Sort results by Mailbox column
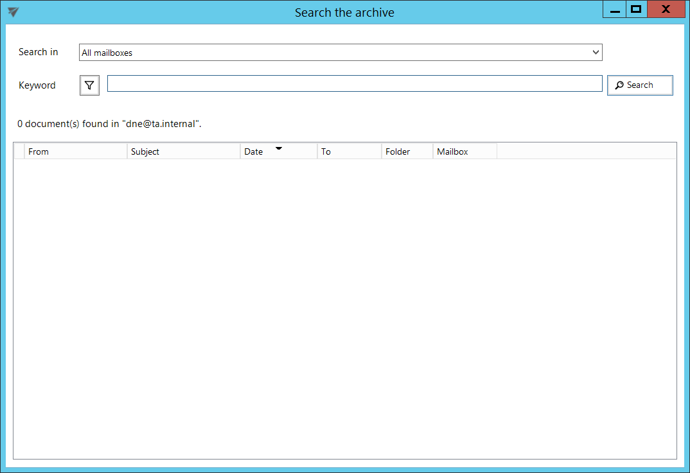The width and height of the screenshot is (690, 473). pos(464,151)
